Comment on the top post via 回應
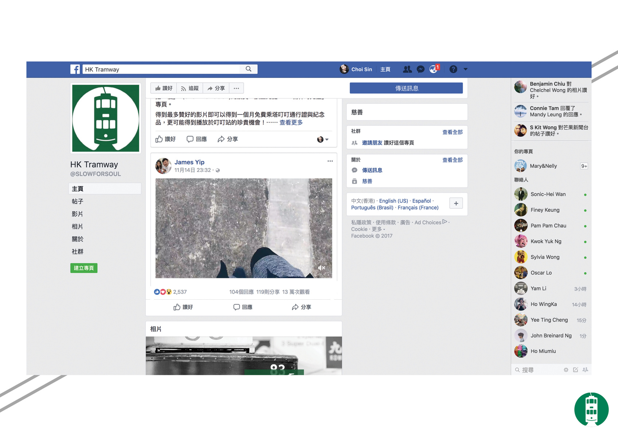The height and width of the screenshot is (437, 618). [197, 139]
